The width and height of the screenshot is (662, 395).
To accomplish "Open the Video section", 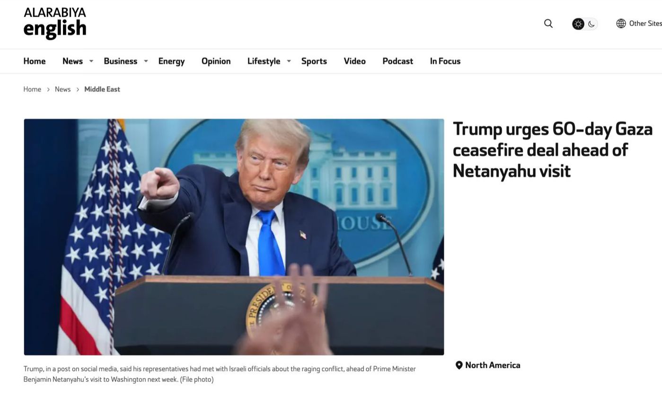I will [x=354, y=61].
